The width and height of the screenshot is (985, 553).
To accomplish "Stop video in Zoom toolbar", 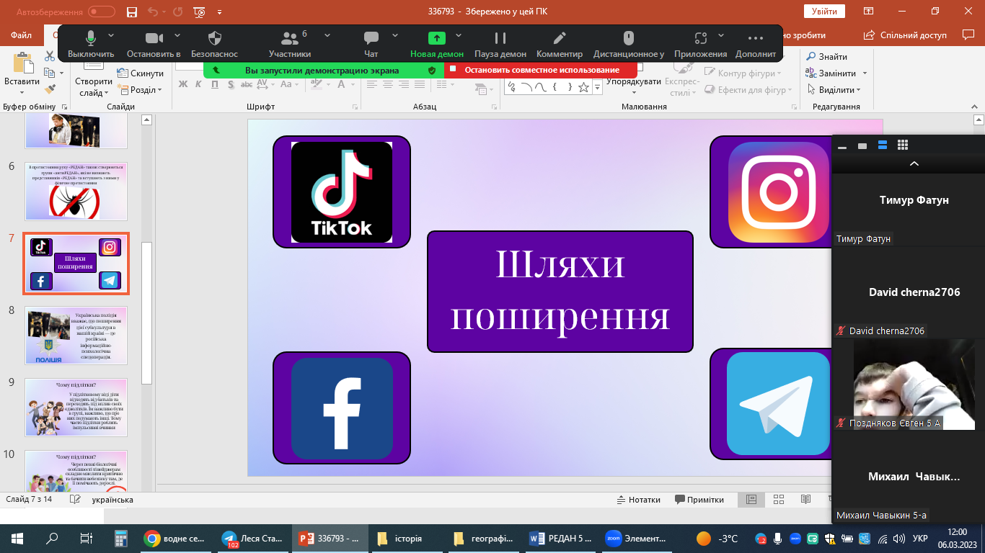I will pyautogui.click(x=154, y=44).
